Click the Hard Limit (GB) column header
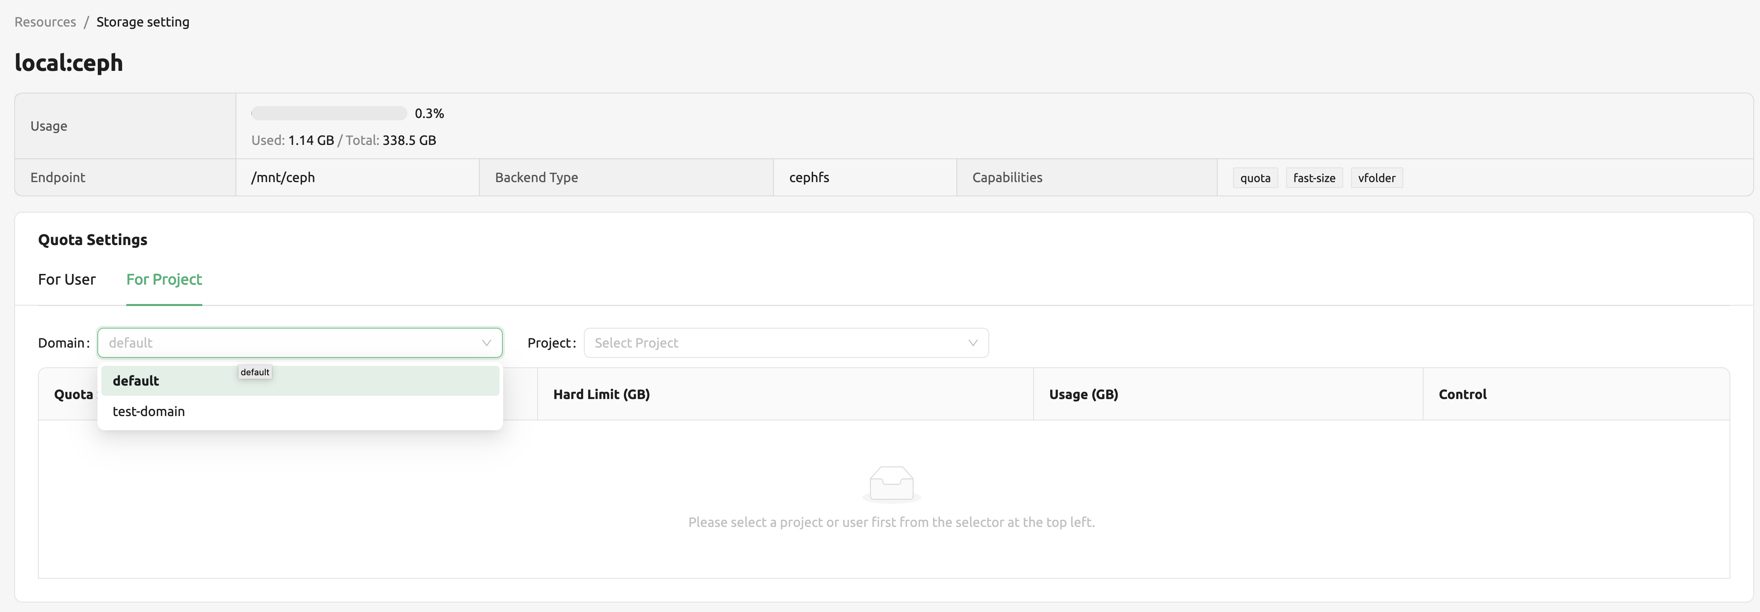This screenshot has height=612, width=1760. (x=785, y=394)
